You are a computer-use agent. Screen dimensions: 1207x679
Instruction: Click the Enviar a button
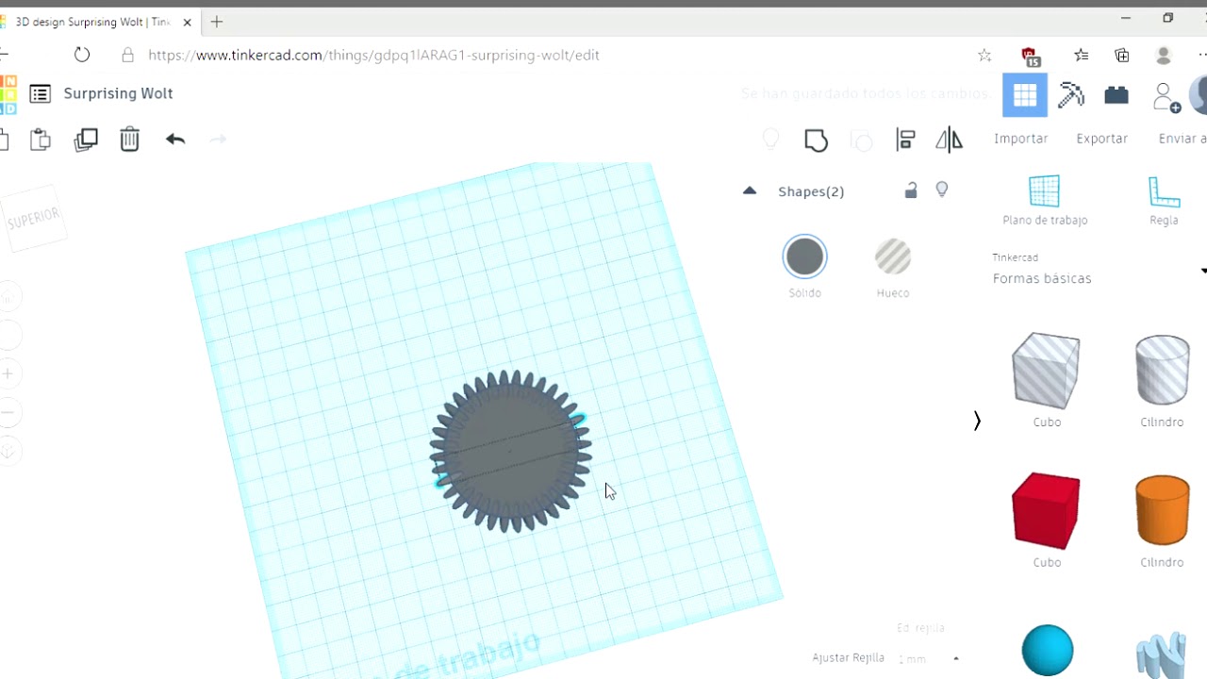coord(1182,139)
